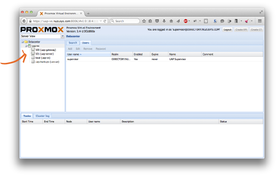Screen dimensions: 277x176
Task: Select the Proxmox Virtual Environment browser tab
Action: point(60,13)
